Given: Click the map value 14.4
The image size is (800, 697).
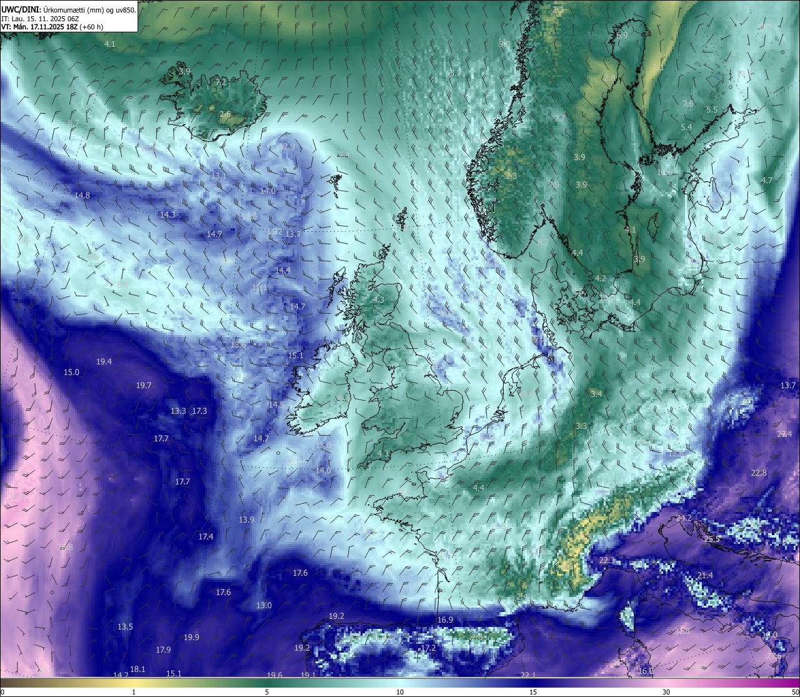Looking at the screenshot, I should coord(282,270).
